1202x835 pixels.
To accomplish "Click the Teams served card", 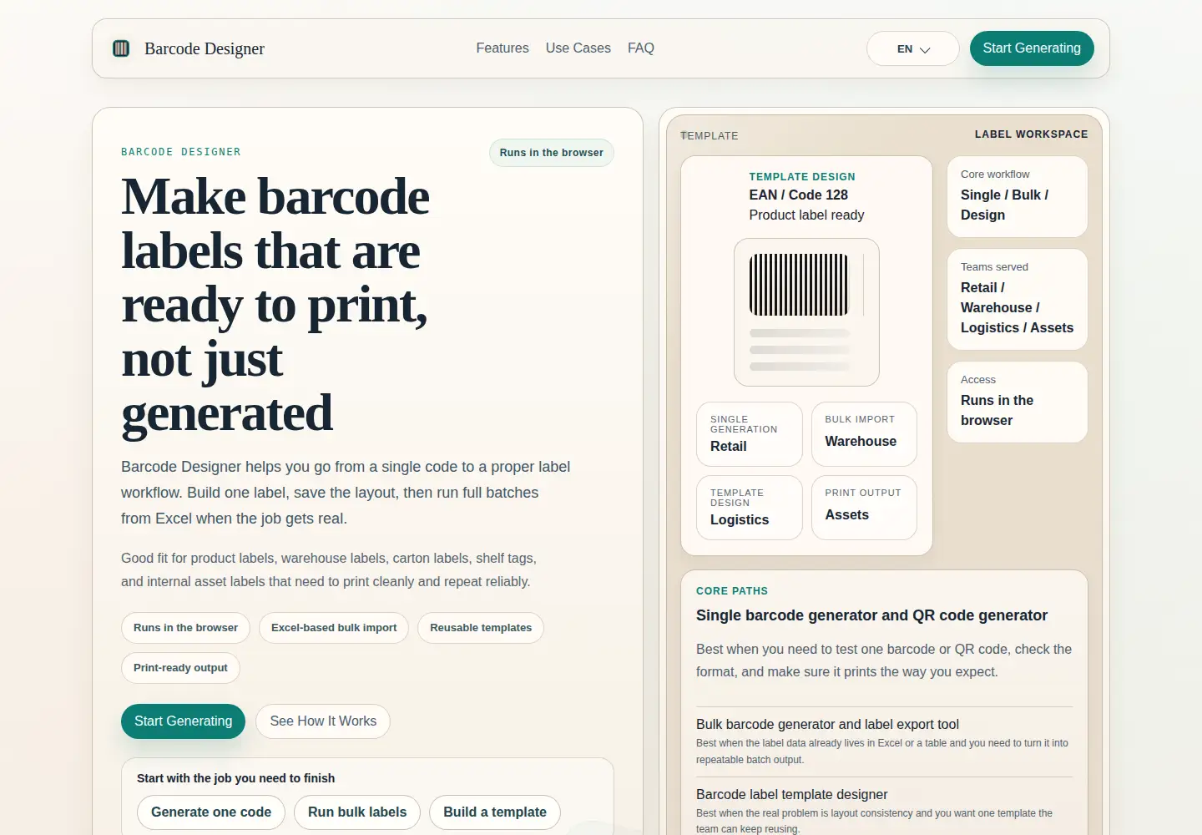I will click(1018, 300).
